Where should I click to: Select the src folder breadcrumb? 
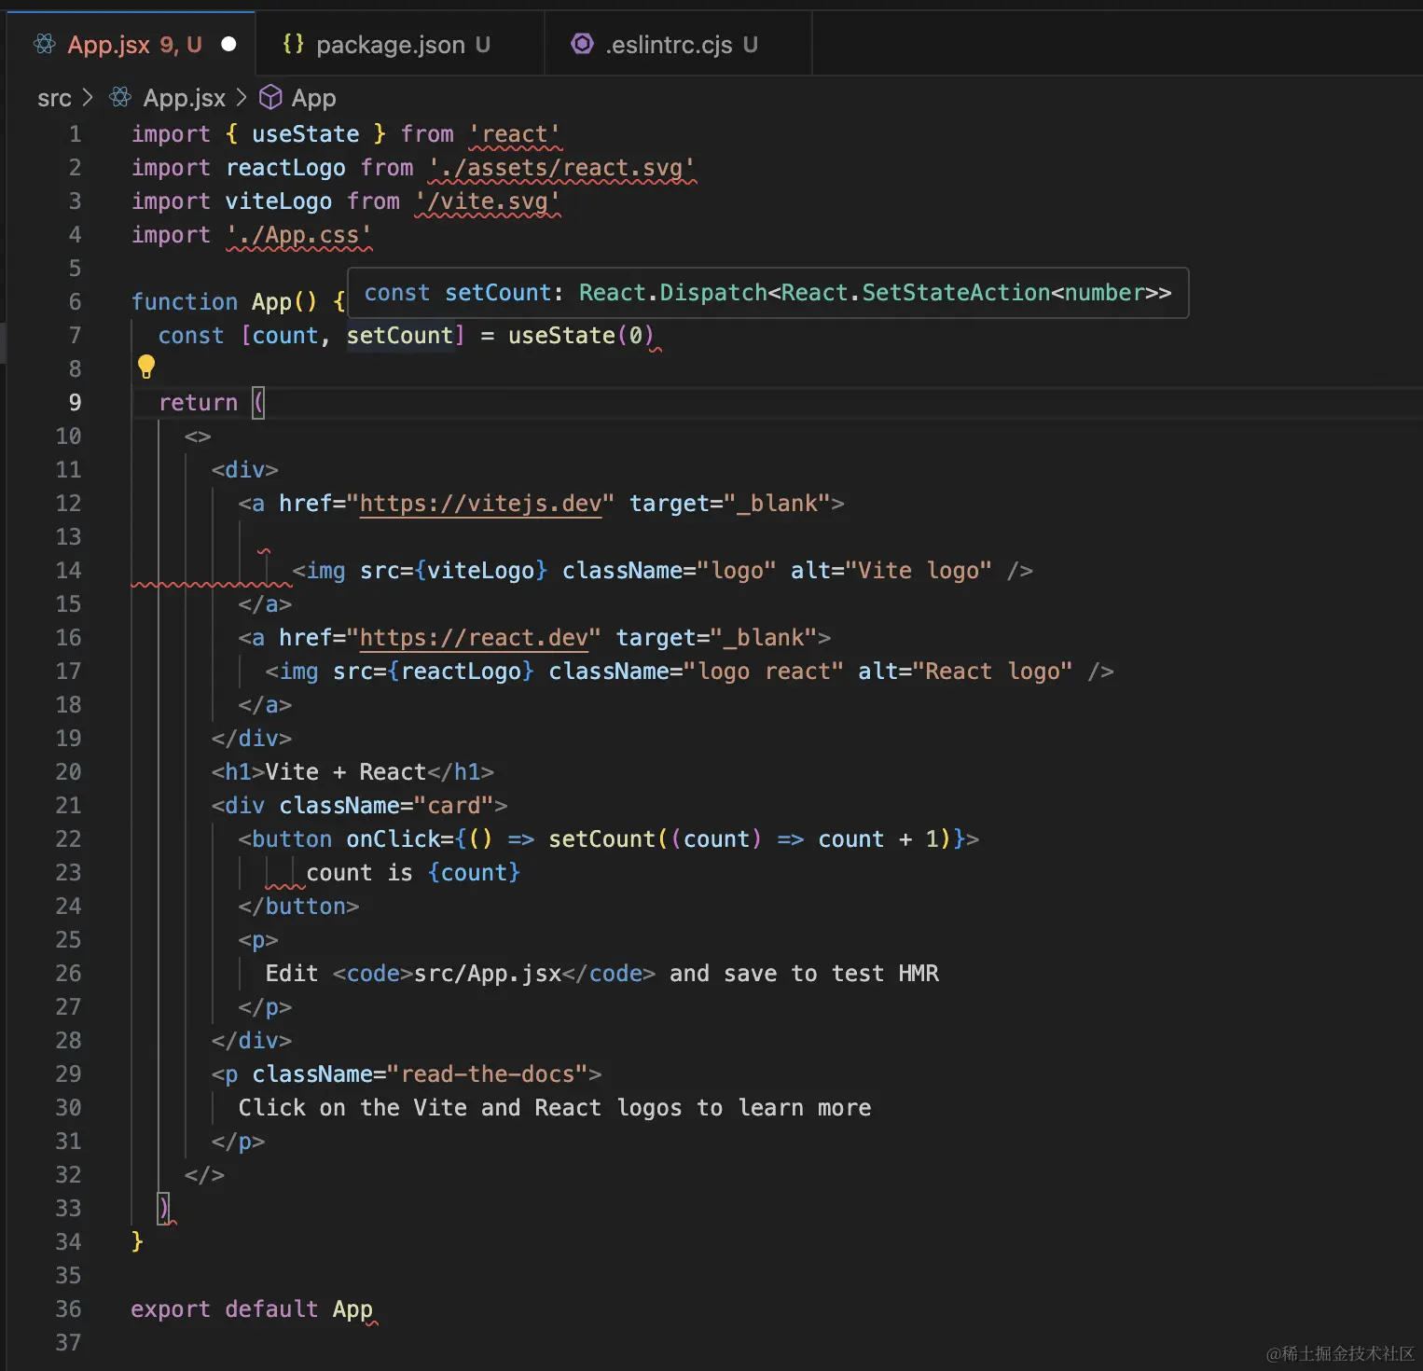tap(54, 98)
